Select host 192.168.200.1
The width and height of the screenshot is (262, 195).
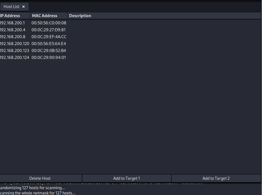click(x=12, y=23)
